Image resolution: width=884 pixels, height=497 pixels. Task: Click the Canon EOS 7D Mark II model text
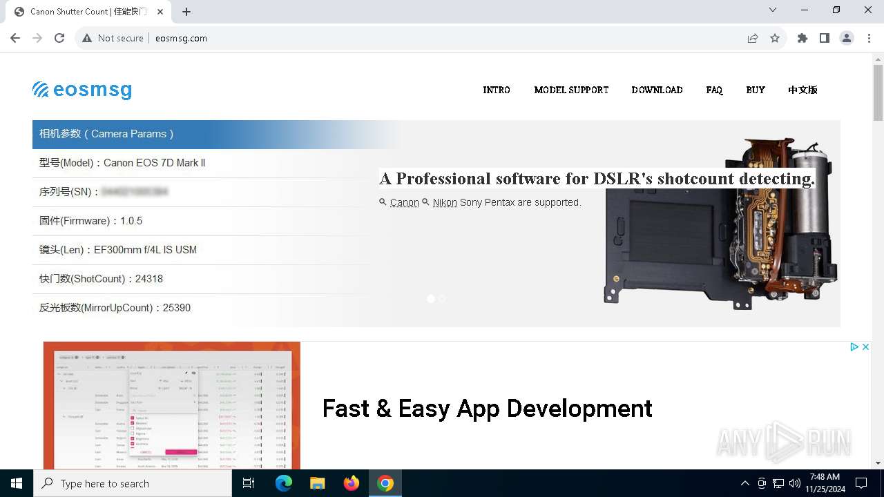click(x=154, y=163)
